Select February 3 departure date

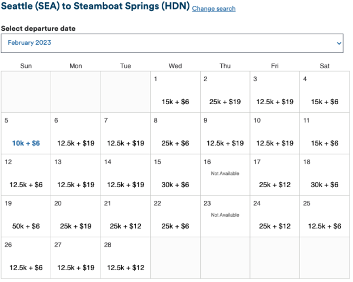pos(275,102)
